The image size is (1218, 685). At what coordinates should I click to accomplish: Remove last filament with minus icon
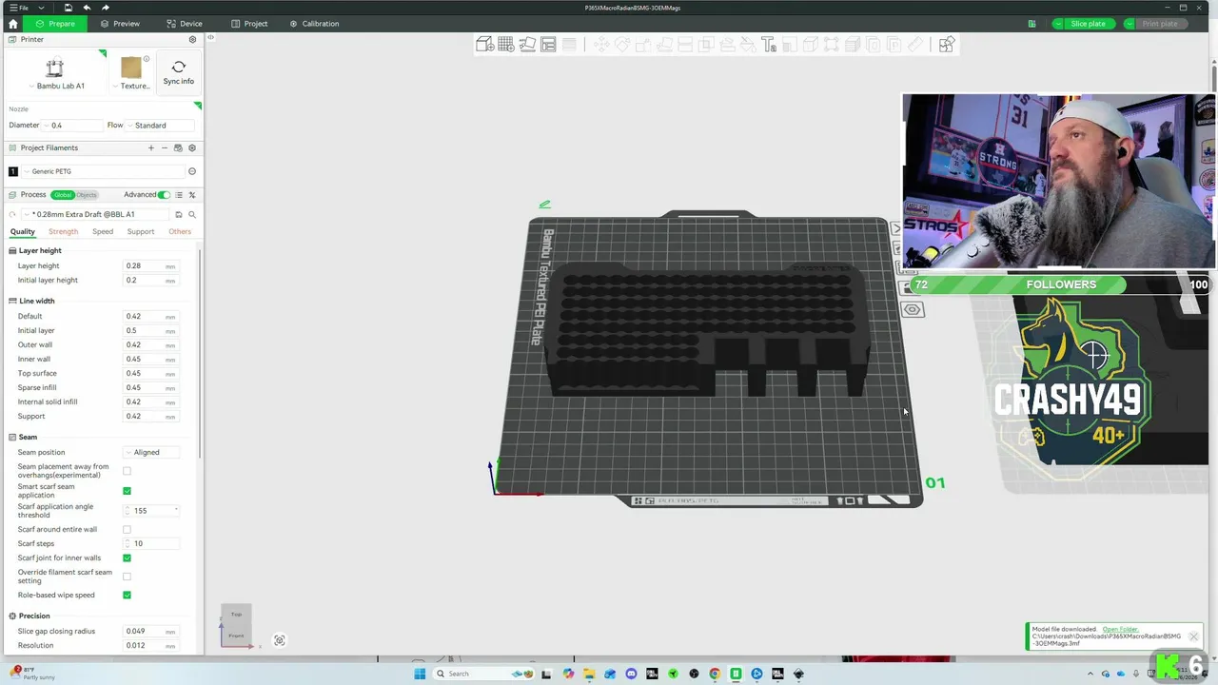pyautogui.click(x=164, y=147)
